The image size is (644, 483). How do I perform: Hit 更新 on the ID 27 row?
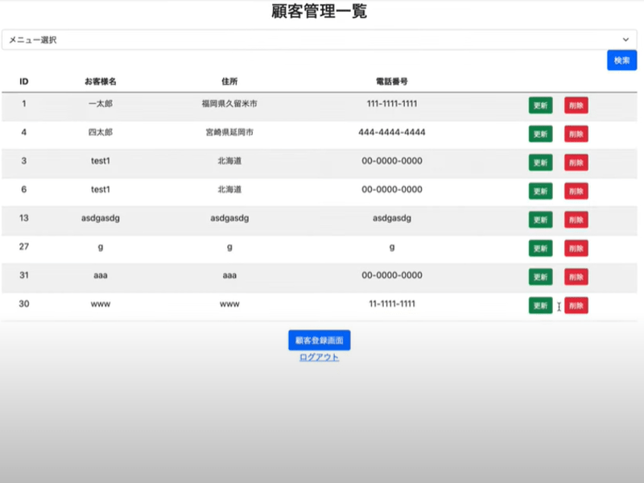tap(540, 248)
